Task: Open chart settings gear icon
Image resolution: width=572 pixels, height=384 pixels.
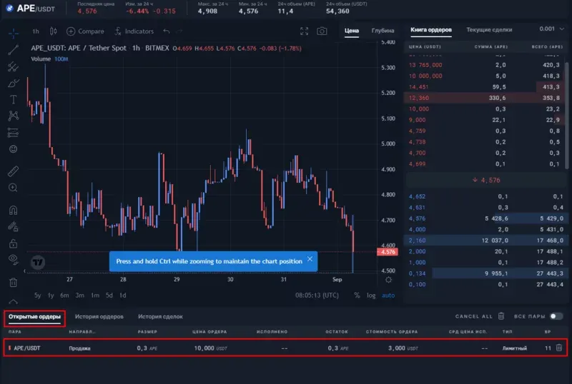Action: (x=388, y=280)
